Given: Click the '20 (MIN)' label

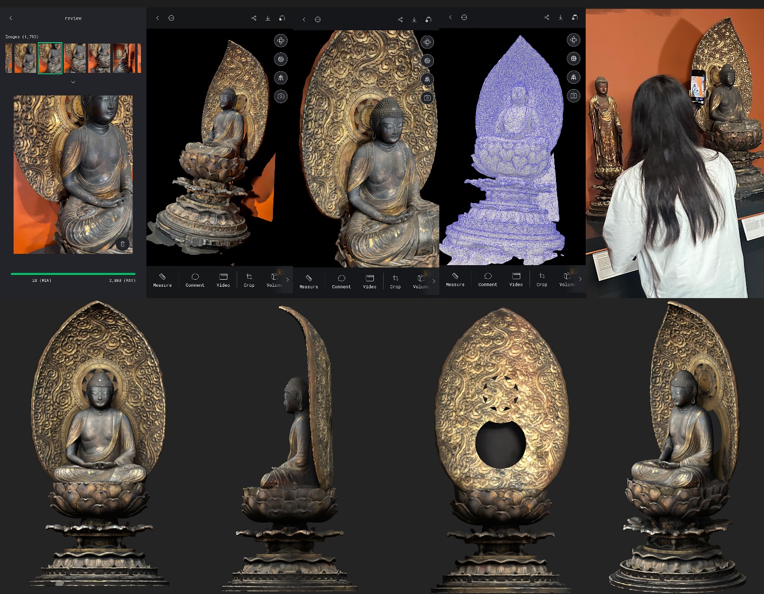Looking at the screenshot, I should (x=42, y=281).
